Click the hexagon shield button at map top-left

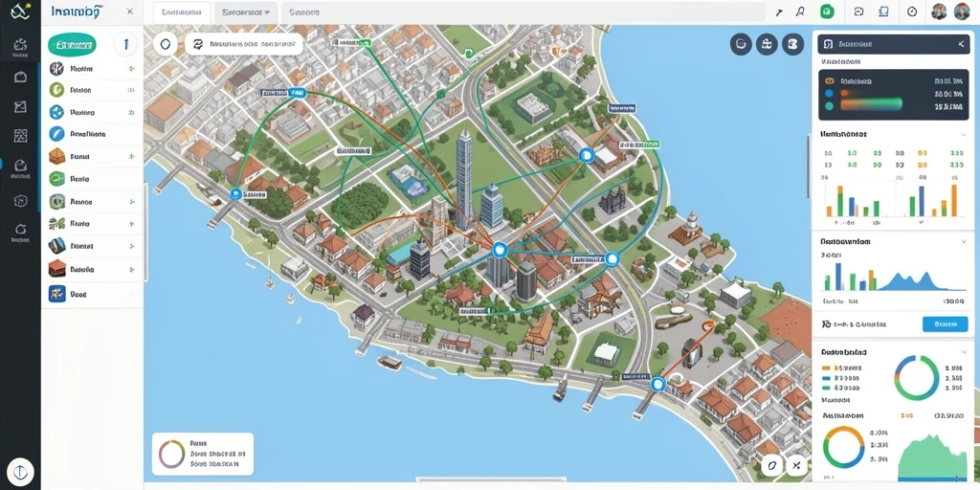coord(166,44)
